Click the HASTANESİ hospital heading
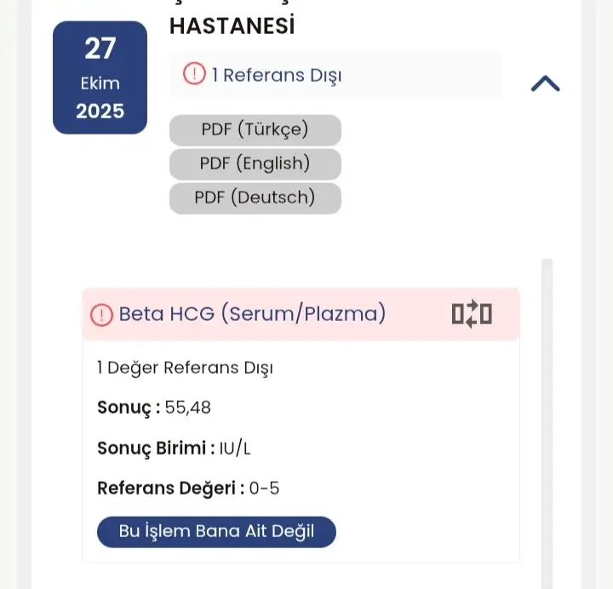This screenshot has height=589, width=613. 232,26
